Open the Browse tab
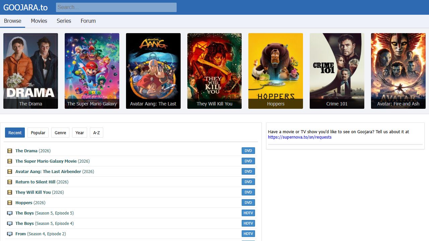 click(x=13, y=21)
